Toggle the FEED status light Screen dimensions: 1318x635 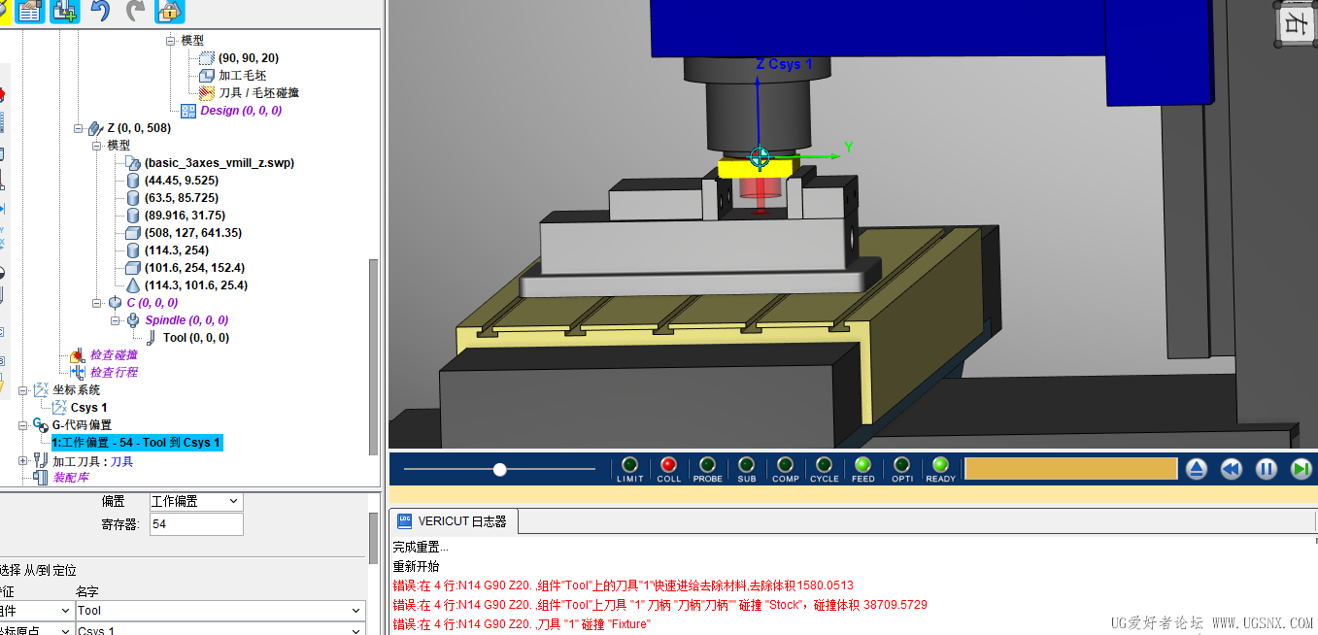pyautogui.click(x=862, y=465)
